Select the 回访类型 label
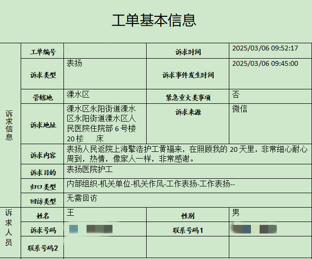Viewport: 312px width, 259px height. [43, 201]
